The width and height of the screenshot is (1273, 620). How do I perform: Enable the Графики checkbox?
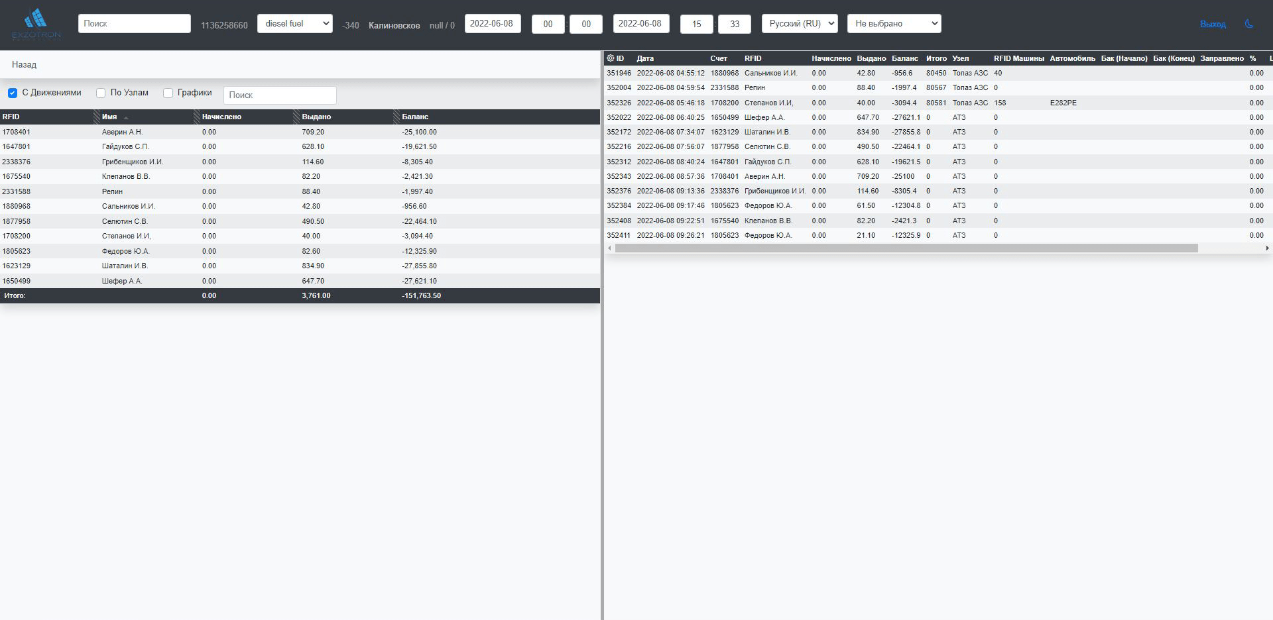pos(168,93)
